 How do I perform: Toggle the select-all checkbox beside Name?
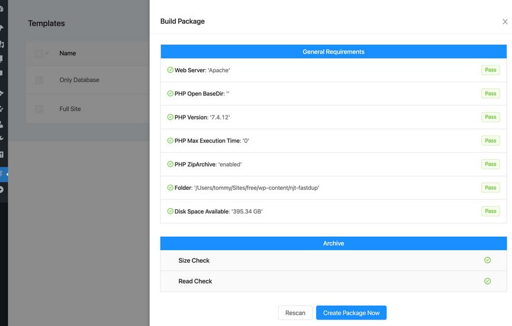[x=38, y=53]
